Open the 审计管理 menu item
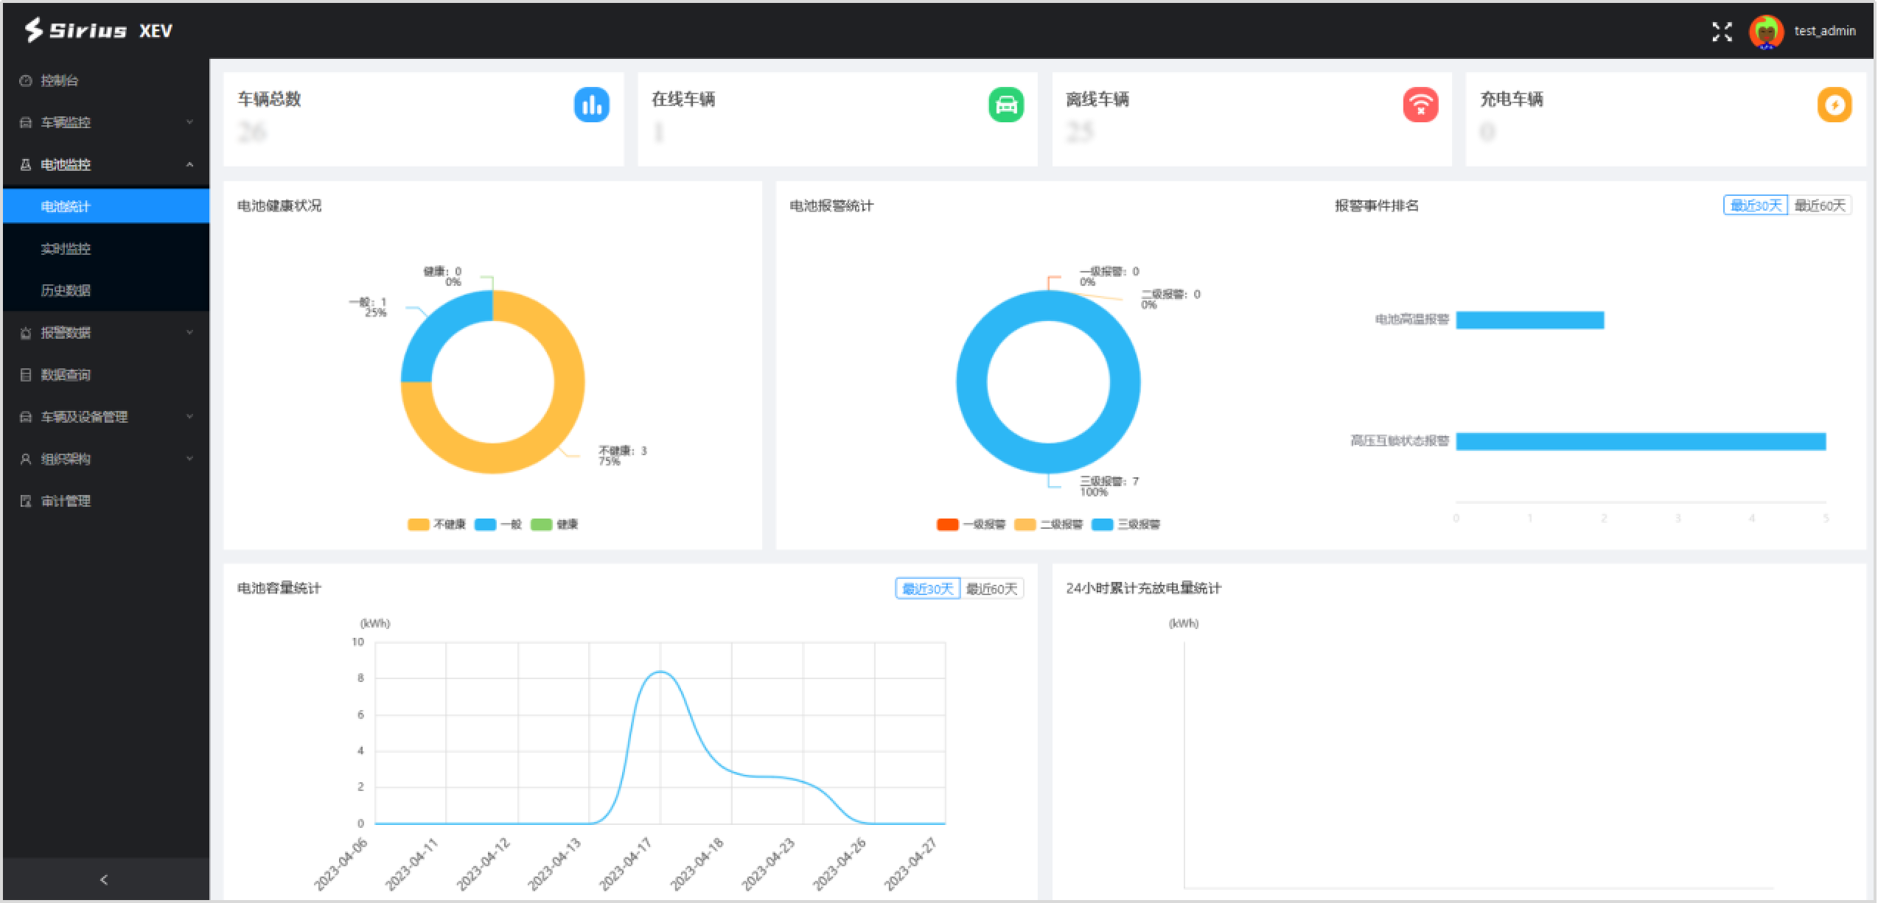This screenshot has width=1878, height=903. coord(106,501)
